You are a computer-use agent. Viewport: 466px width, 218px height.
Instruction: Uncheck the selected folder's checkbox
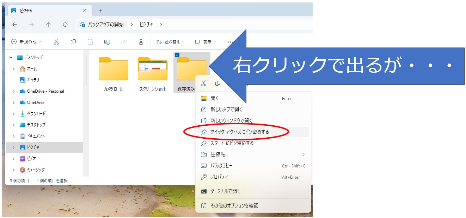click(x=177, y=55)
